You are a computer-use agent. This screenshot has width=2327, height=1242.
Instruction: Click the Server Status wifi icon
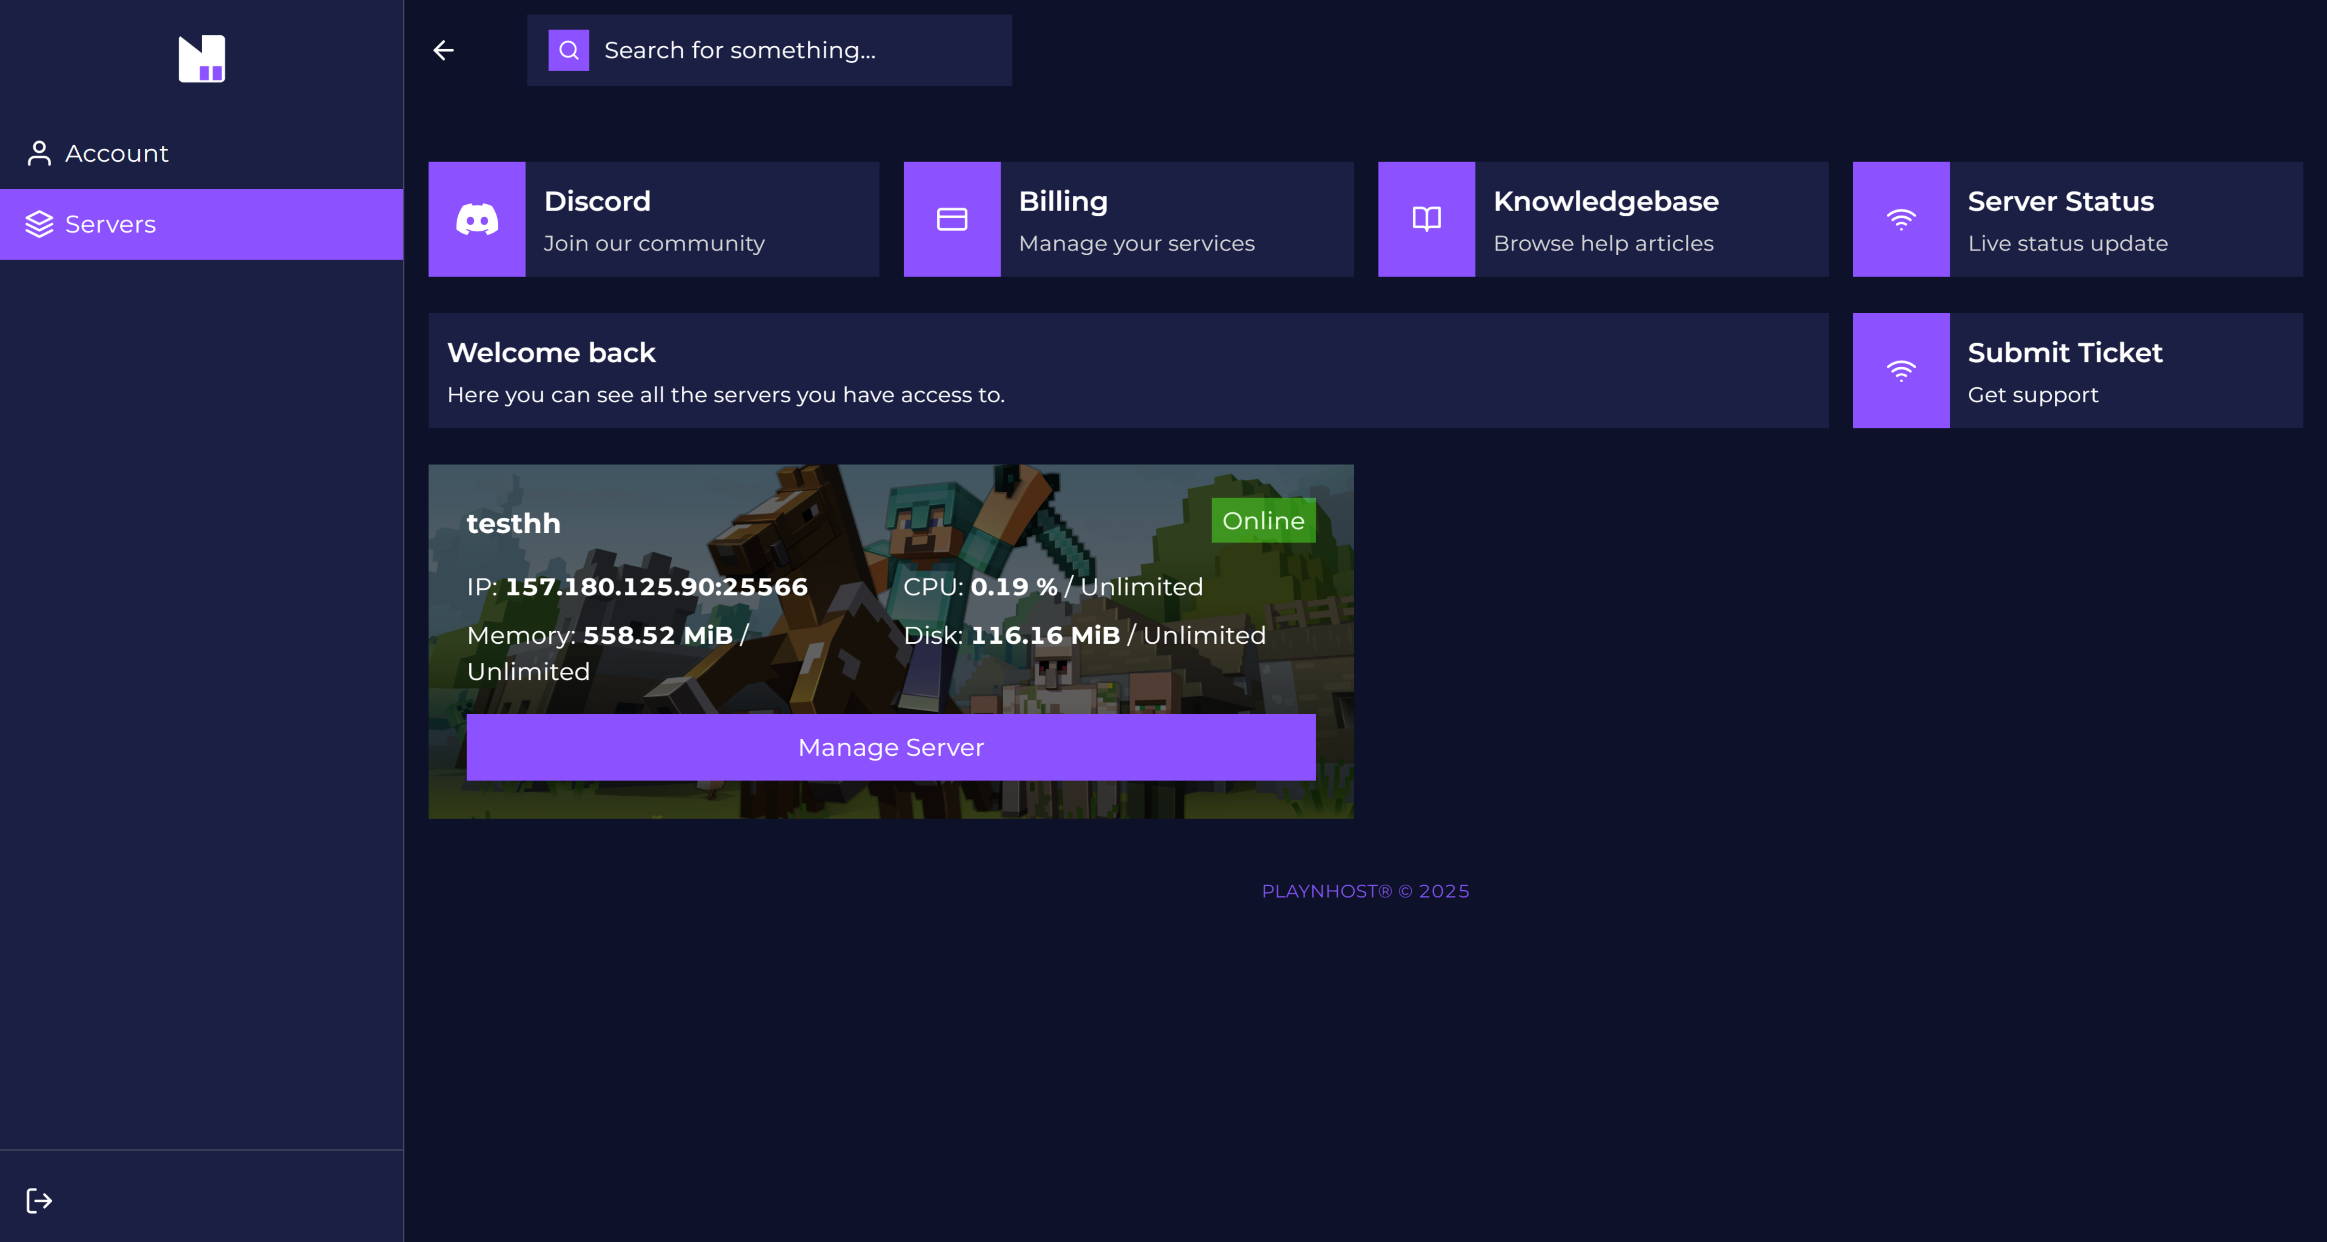click(x=1902, y=219)
